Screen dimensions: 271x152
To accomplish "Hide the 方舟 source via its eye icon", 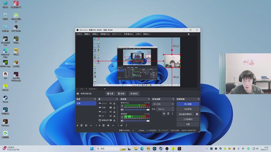I will (111, 107).
